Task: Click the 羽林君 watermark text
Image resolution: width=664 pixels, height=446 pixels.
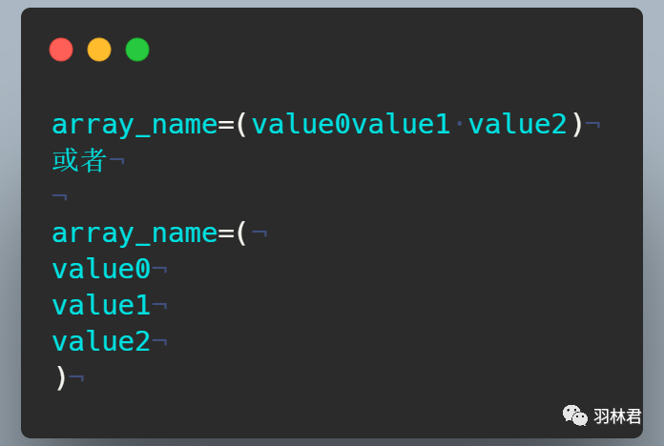Action: 617,416
